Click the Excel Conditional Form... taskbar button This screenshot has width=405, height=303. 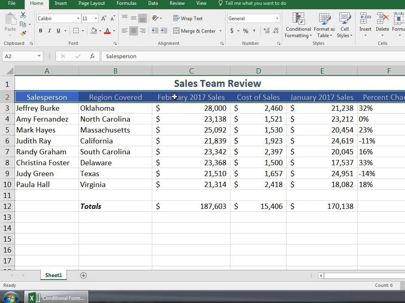point(56,298)
